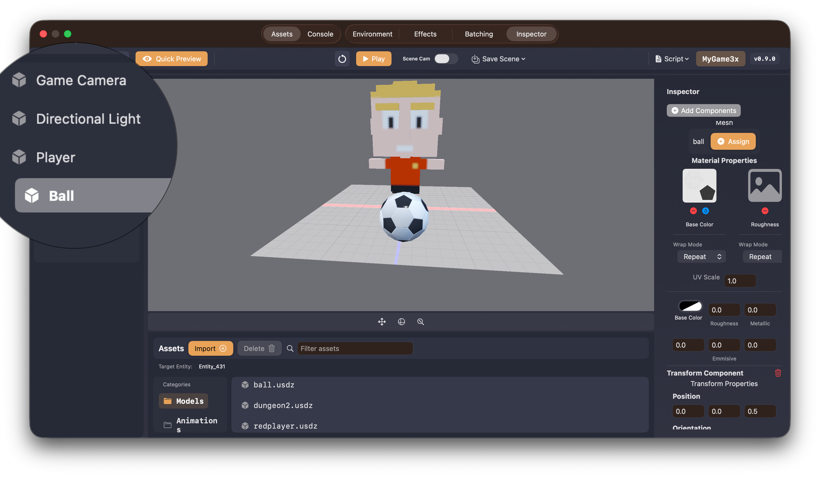Reset Base Color texture with blue icon
This screenshot has height=477, width=820.
(x=706, y=211)
